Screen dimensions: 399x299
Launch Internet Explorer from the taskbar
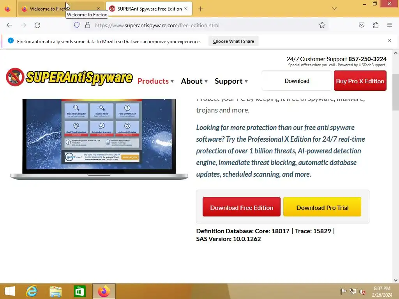32,291
